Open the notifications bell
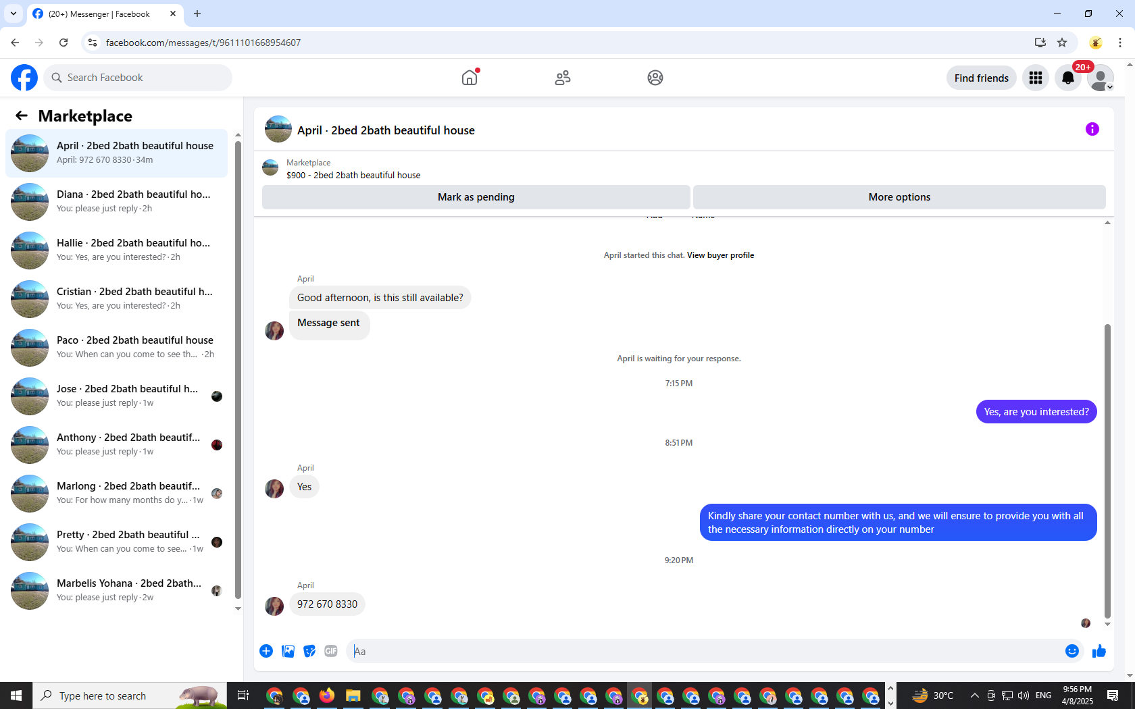Screen dimensions: 1135x709 (1068, 78)
